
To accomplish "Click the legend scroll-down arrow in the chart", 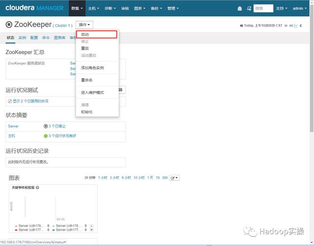I will tap(92, 230).
